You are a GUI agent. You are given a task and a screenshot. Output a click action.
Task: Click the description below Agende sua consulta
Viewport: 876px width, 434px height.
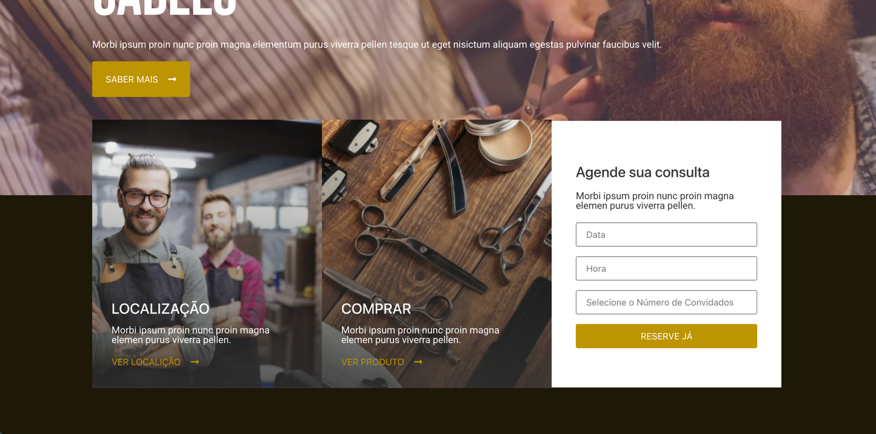click(x=655, y=201)
